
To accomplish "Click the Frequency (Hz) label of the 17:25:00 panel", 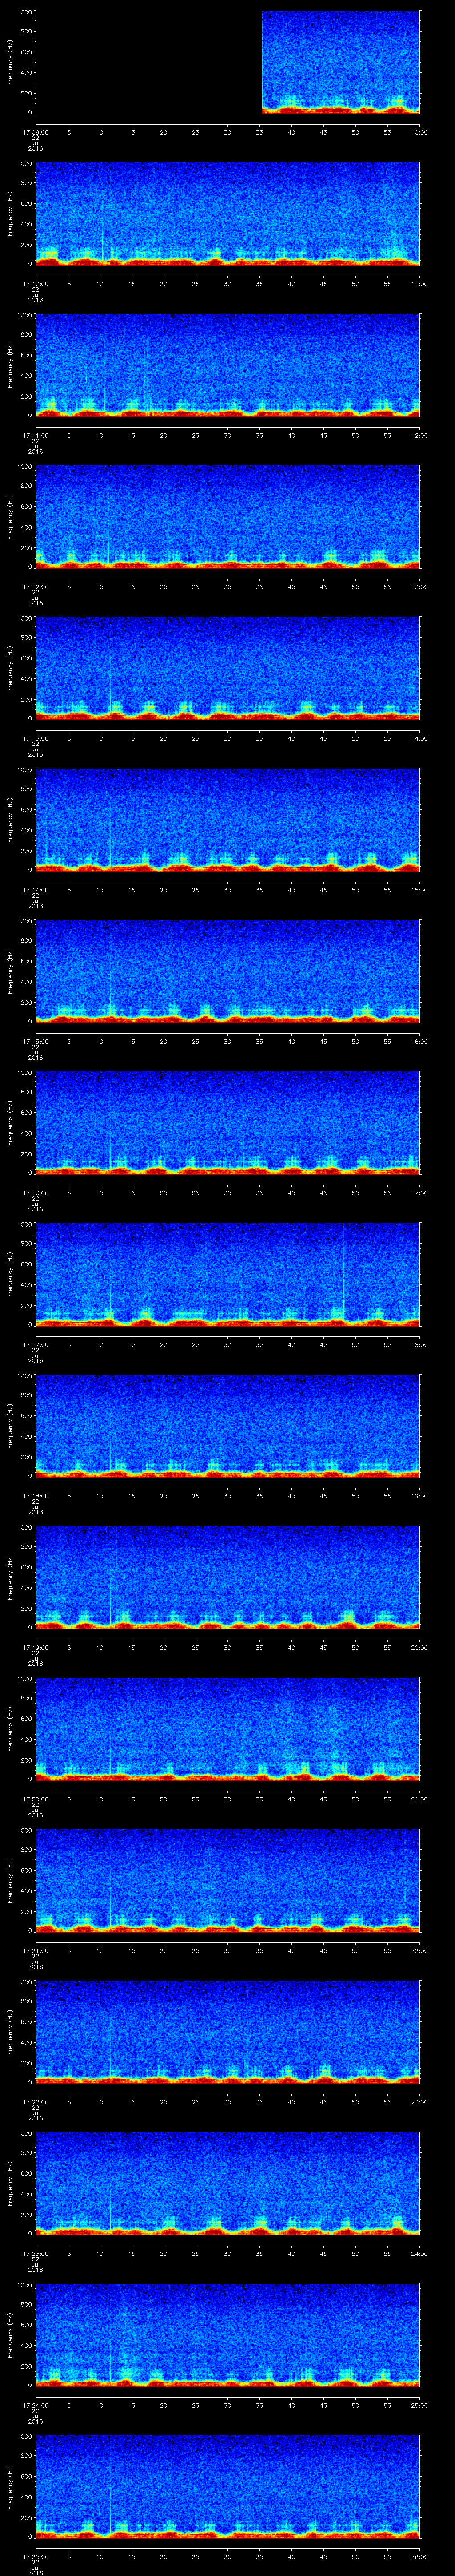I will pyautogui.click(x=10, y=2486).
